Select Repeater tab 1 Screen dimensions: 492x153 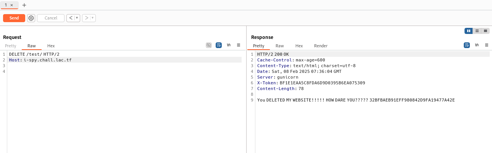point(6,5)
